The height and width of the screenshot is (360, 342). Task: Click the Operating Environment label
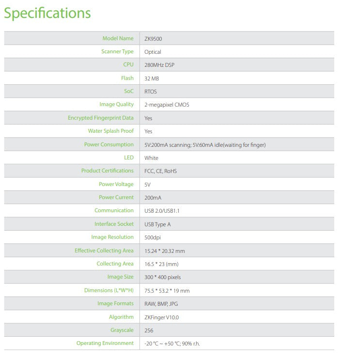click(x=105, y=343)
